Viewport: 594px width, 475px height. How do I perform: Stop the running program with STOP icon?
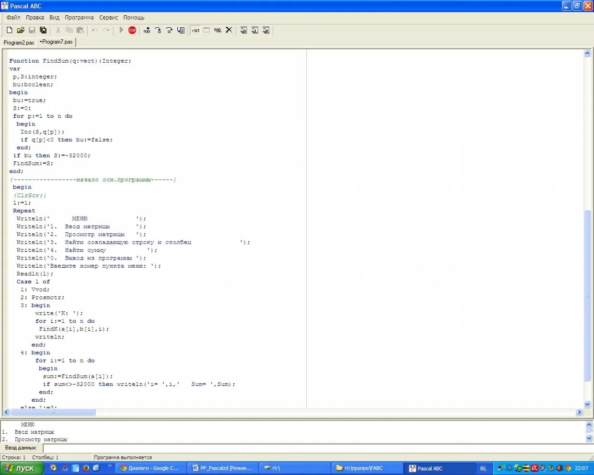click(x=132, y=30)
